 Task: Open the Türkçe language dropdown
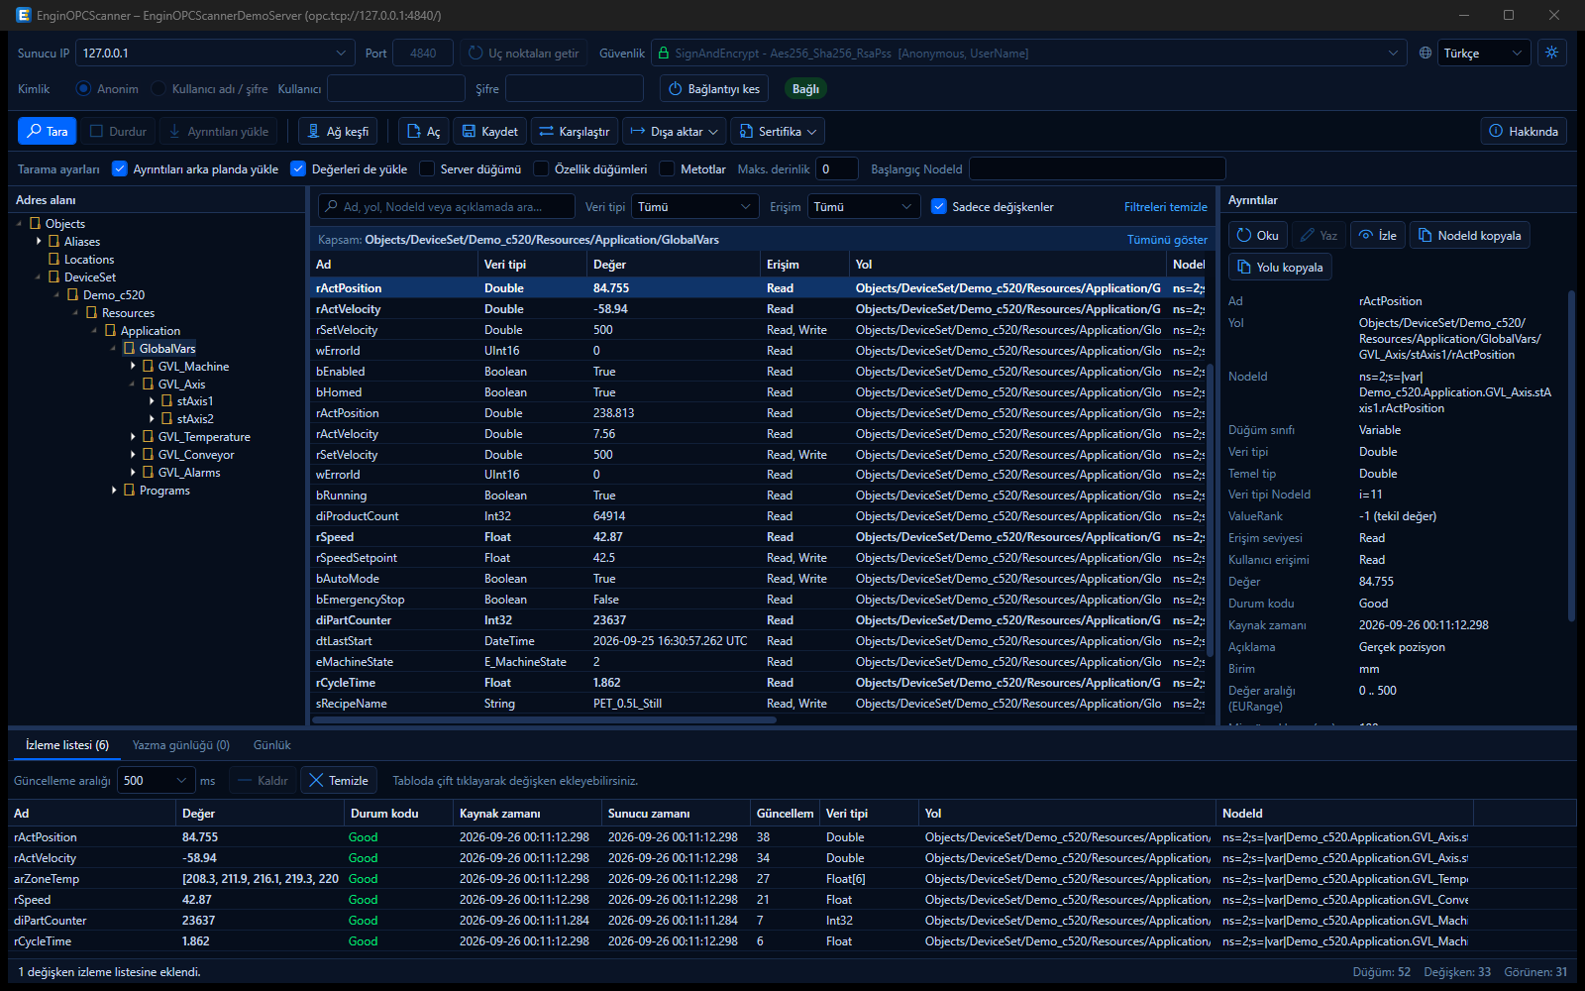(x=1484, y=53)
